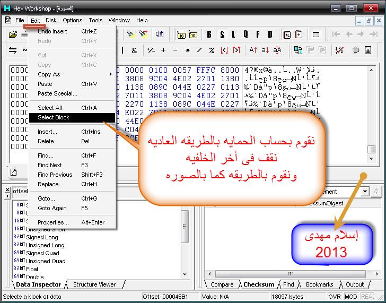
Task: Click the Find Next flashlight-with-arrow icon
Action: (143, 34)
